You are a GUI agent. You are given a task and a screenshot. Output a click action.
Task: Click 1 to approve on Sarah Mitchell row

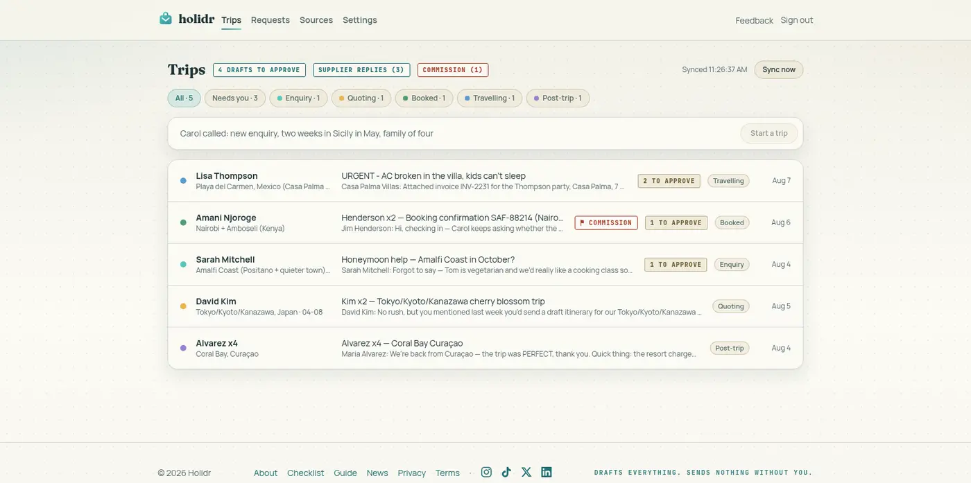(x=676, y=264)
